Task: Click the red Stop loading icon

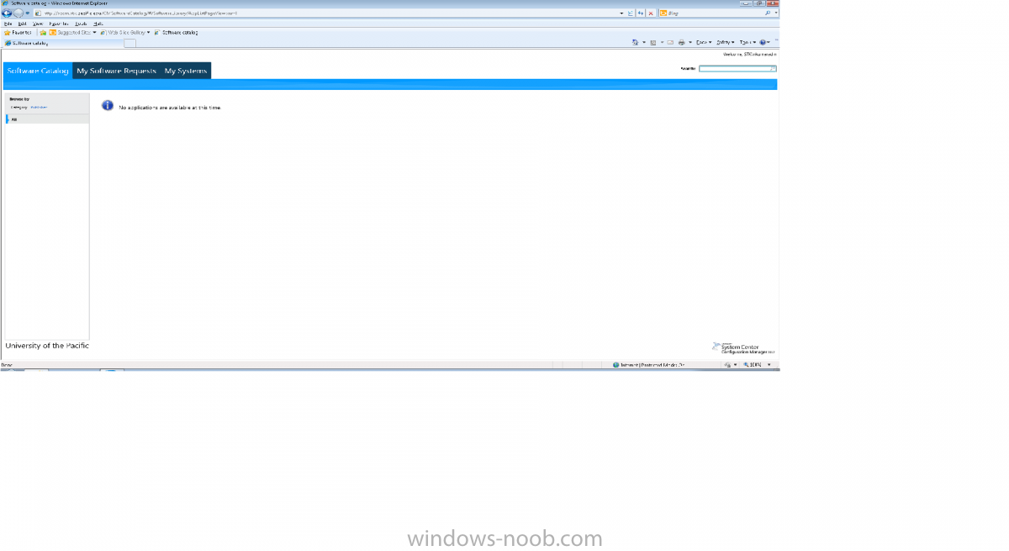Action: [651, 13]
